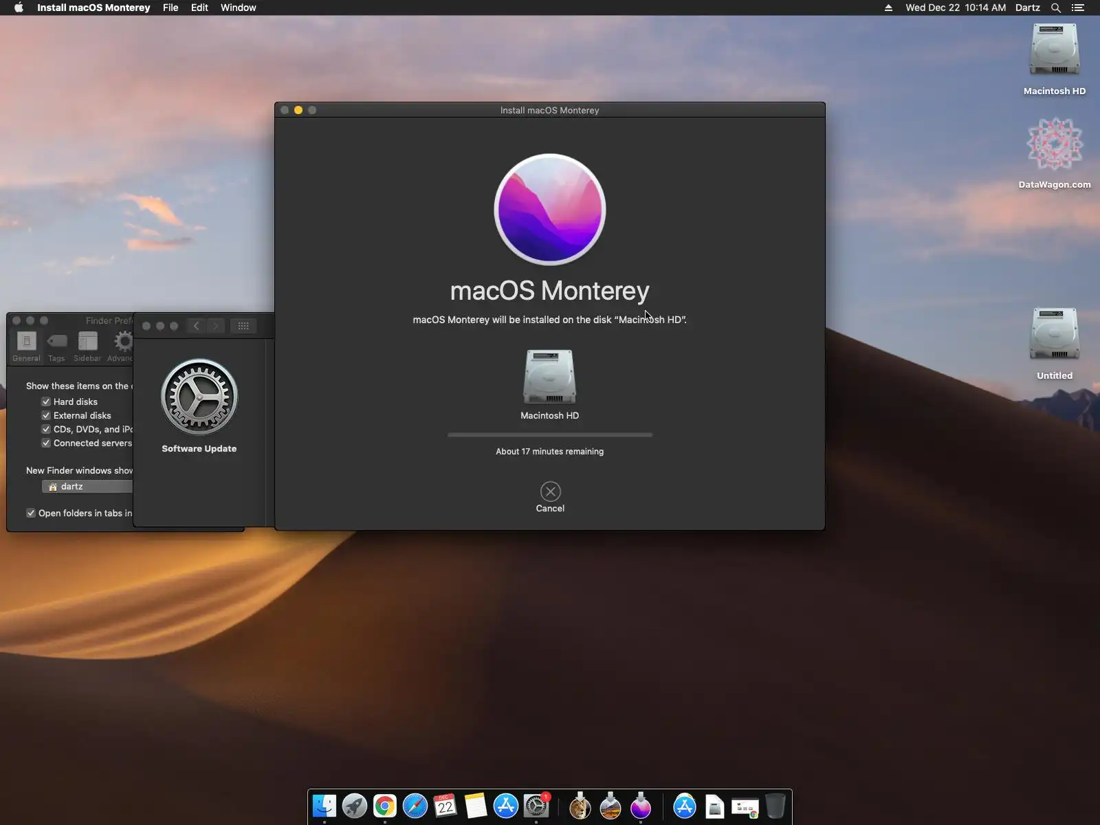Image resolution: width=1100 pixels, height=825 pixels.
Task: Open Google Chrome in the Dock
Action: [385, 806]
